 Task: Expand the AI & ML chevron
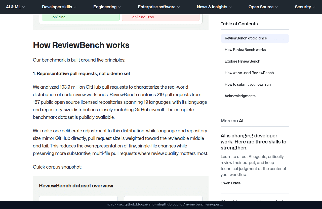pos(24,7)
